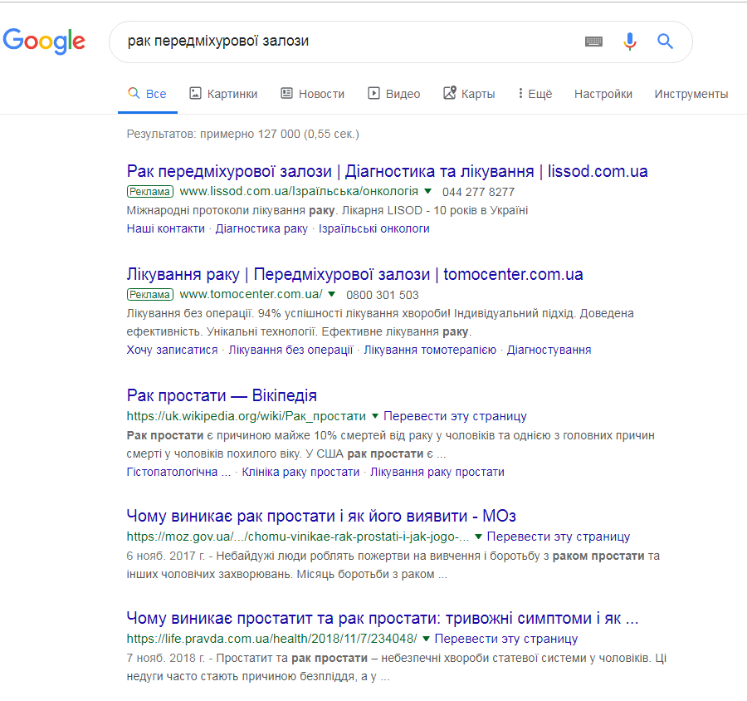This screenshot has width=747, height=701.
Task: Open the Ещё more menu
Action: click(535, 94)
